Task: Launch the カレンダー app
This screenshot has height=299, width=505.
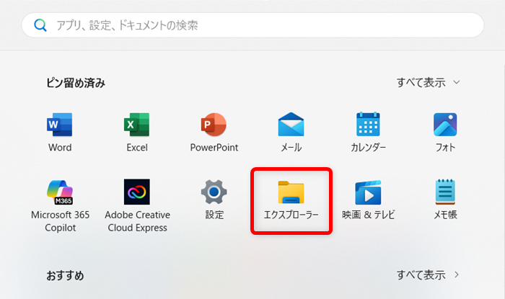Action: (x=368, y=133)
